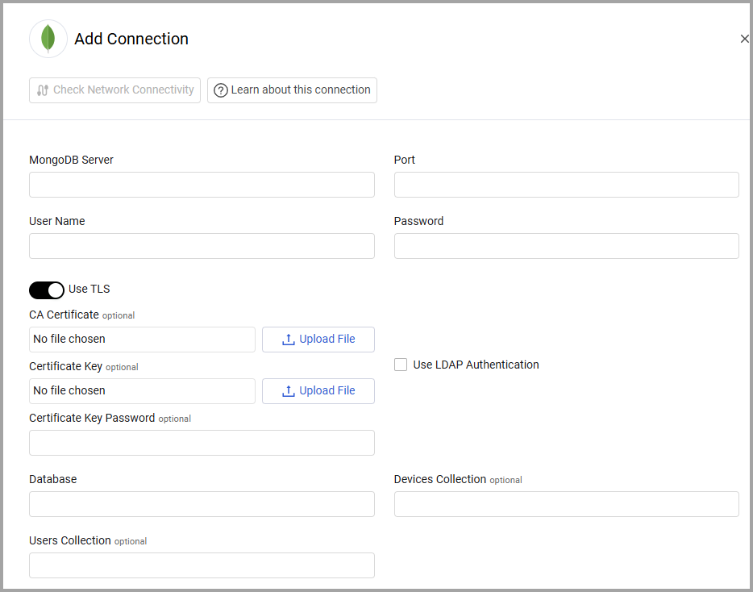The image size is (753, 592).
Task: Click the "MongoDB Server" field label
Action: [71, 160]
